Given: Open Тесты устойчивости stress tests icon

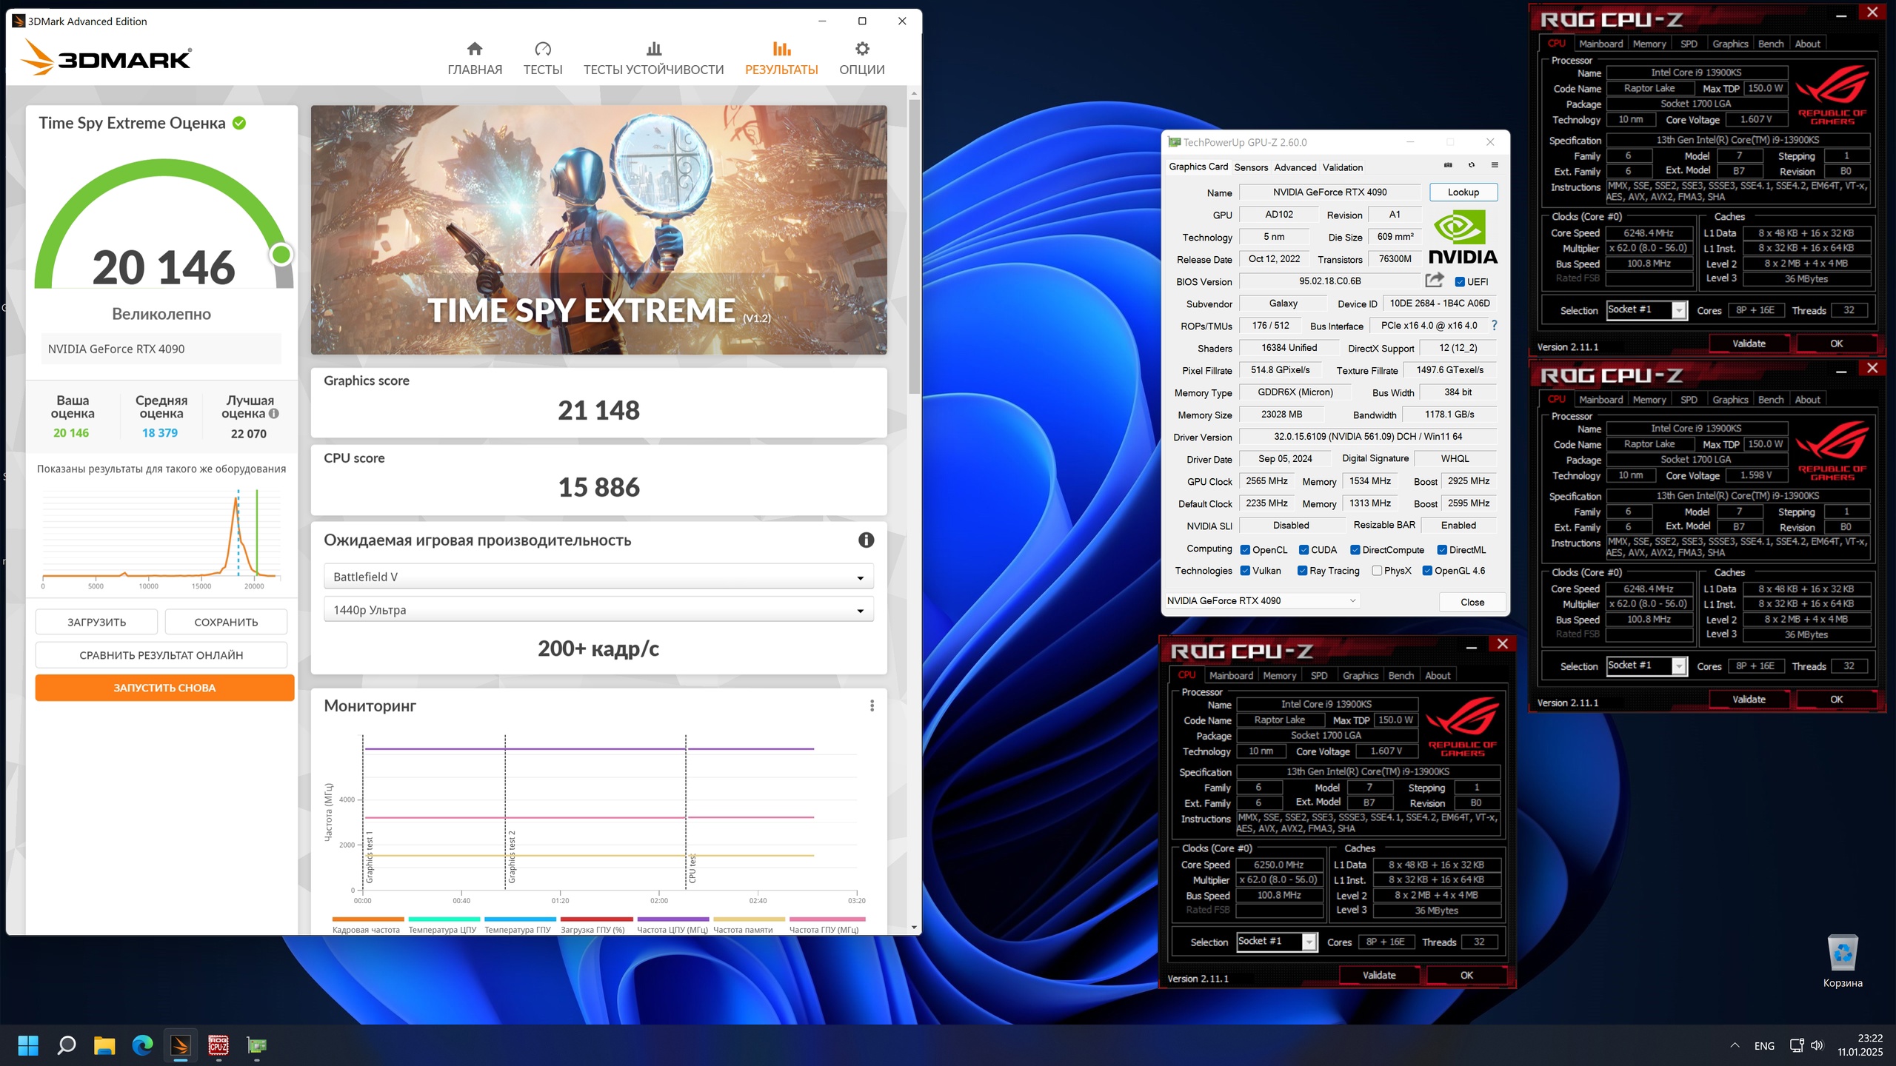Looking at the screenshot, I should (653, 49).
